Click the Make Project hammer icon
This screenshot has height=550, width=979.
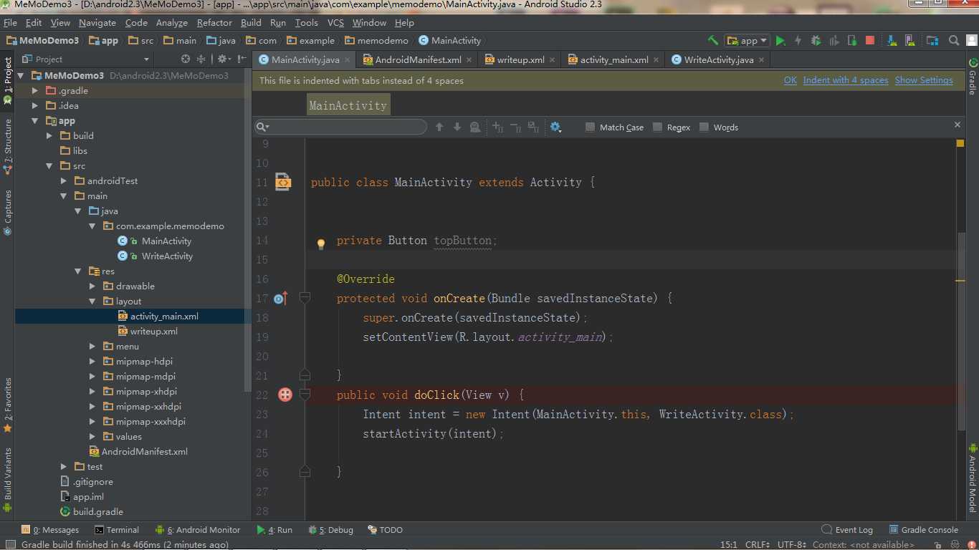tap(712, 41)
